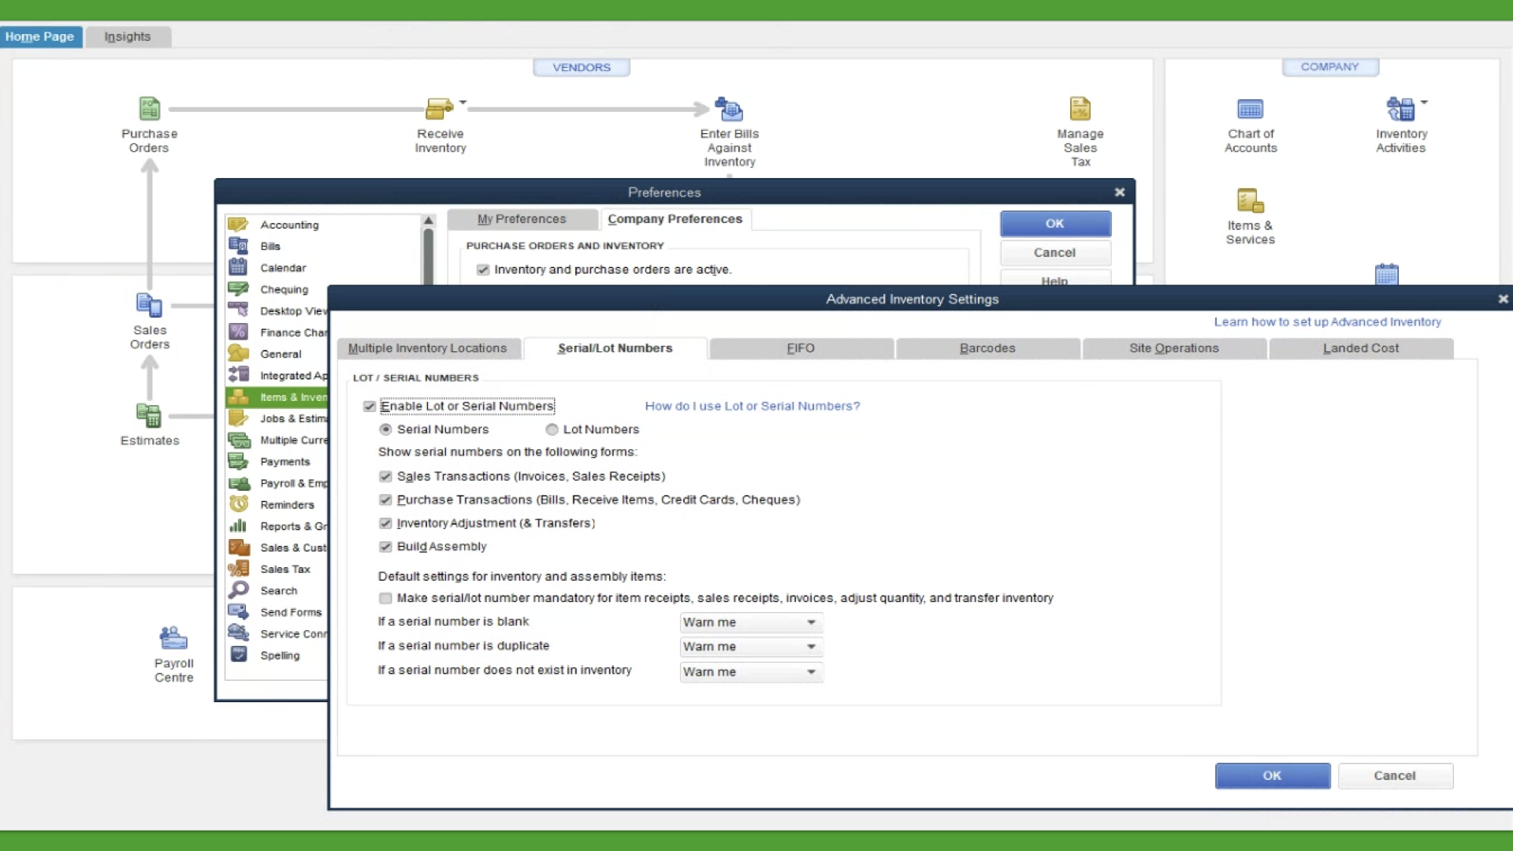Switch to the Insights tab

click(127, 36)
